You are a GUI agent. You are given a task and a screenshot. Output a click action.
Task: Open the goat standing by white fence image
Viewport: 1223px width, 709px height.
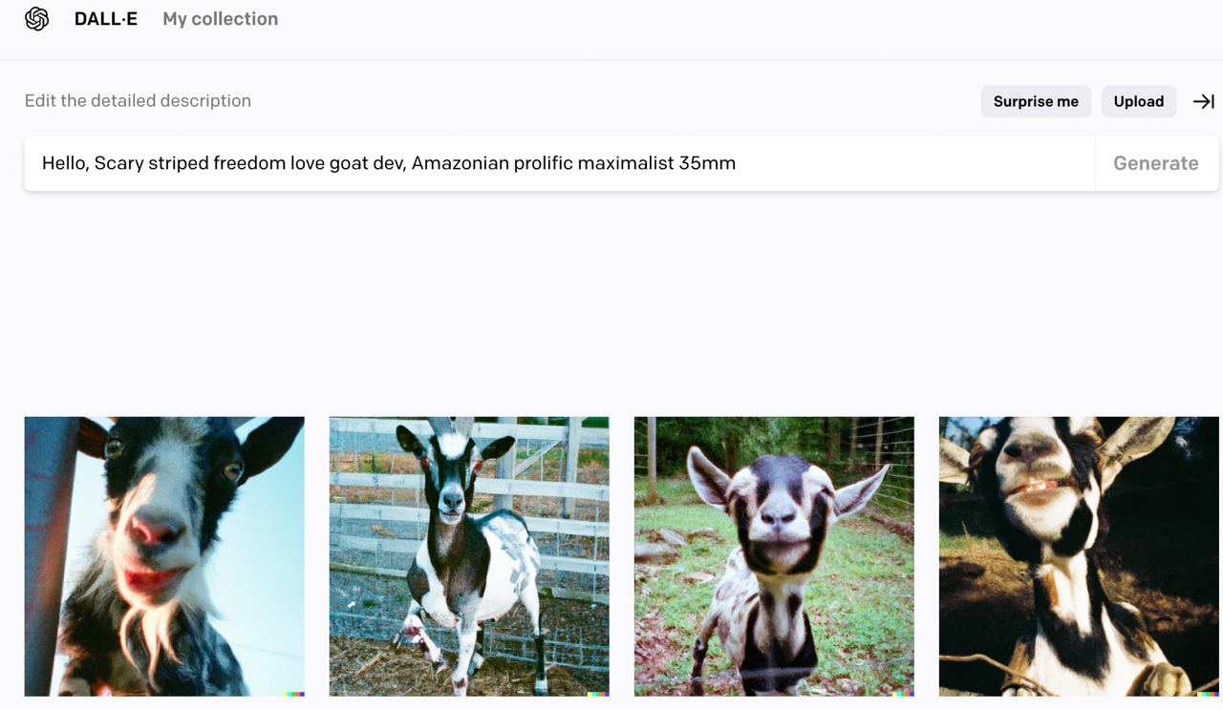tap(469, 556)
